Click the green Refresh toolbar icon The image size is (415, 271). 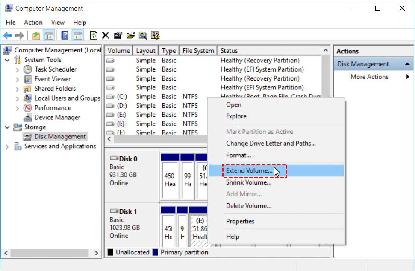click(94, 35)
